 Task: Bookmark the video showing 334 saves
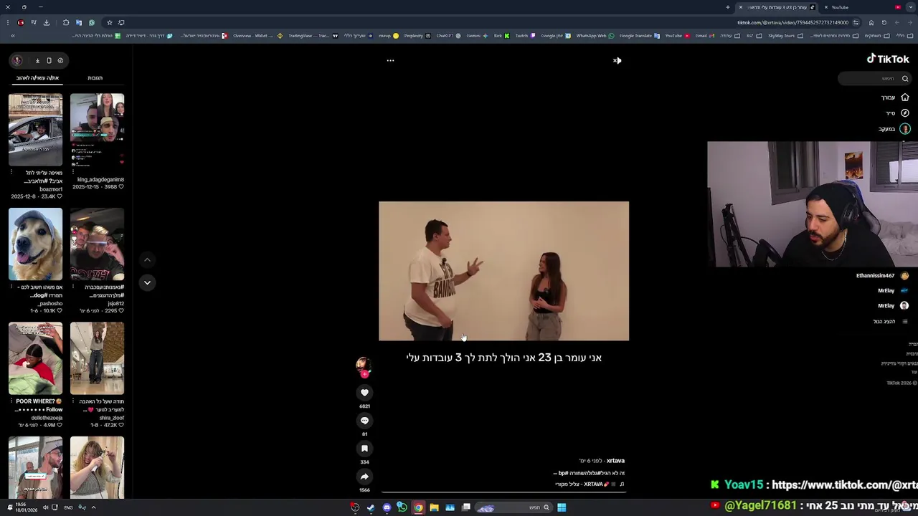coord(364,449)
